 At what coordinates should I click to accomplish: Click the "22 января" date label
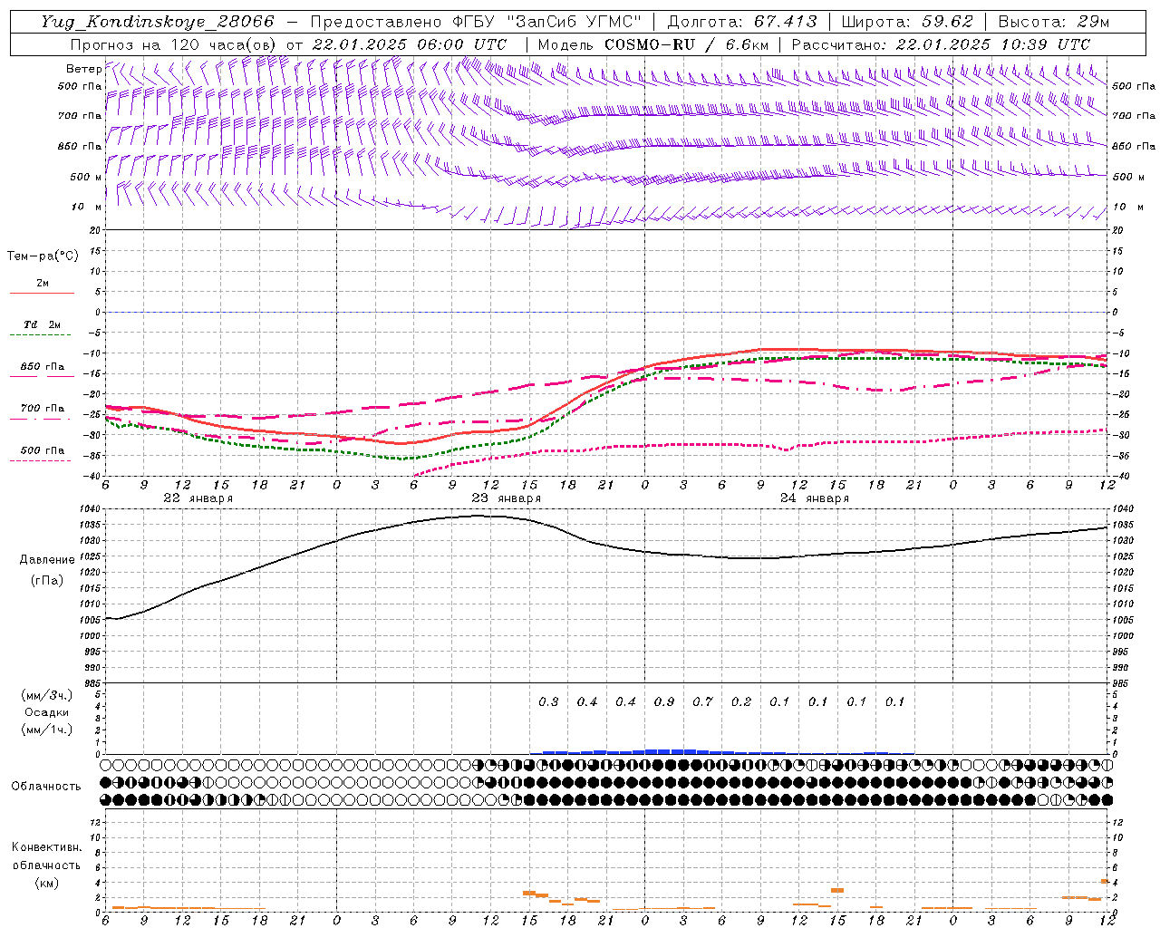[198, 498]
